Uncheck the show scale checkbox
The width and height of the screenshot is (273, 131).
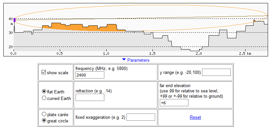tap(44, 72)
